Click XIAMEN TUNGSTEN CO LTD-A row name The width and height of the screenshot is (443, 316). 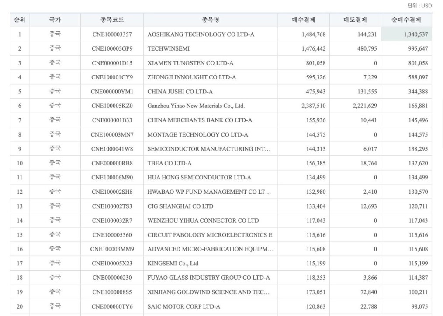coord(190,63)
